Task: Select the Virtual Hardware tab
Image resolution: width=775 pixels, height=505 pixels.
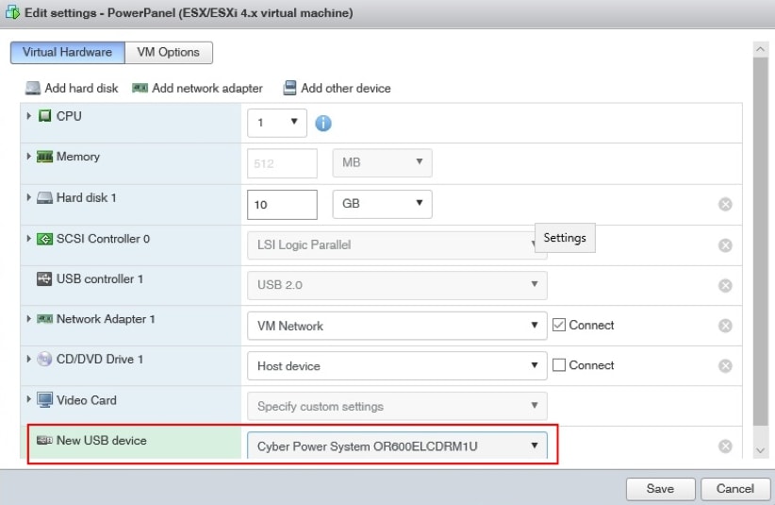Action: tap(67, 53)
